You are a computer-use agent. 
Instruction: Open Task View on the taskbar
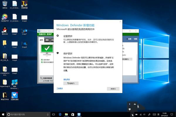click(54, 114)
